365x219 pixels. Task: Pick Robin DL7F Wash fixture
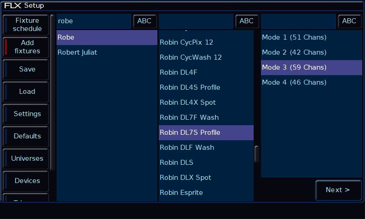(x=206, y=117)
